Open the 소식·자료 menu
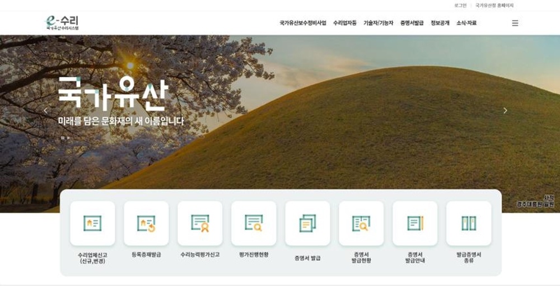This screenshot has width=560, height=286. (x=466, y=23)
